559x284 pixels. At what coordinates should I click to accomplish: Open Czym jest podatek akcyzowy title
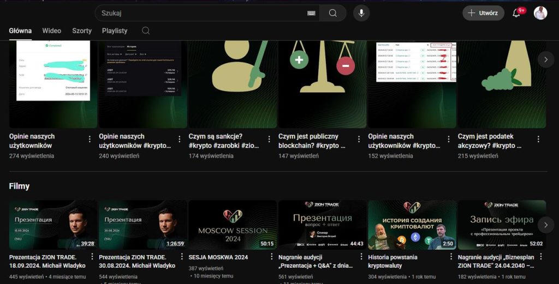(490, 141)
